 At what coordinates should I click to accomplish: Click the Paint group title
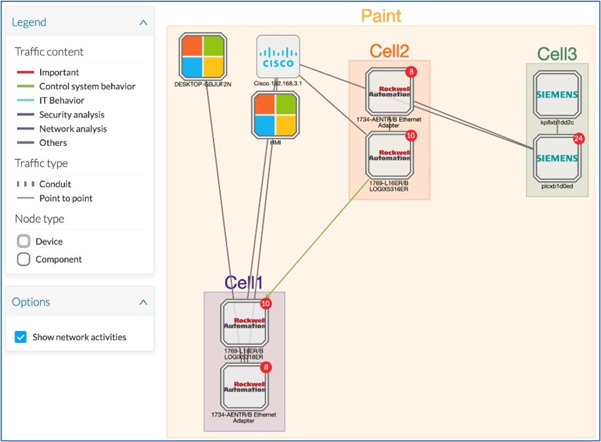click(x=381, y=16)
